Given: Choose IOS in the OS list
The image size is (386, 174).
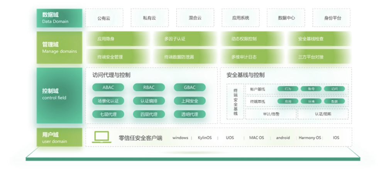Looking at the screenshot, I should pos(336,138).
